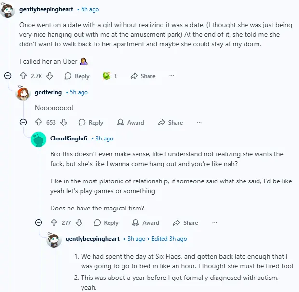
Task: Collapse the top-level comment thread
Action: coord(7,76)
